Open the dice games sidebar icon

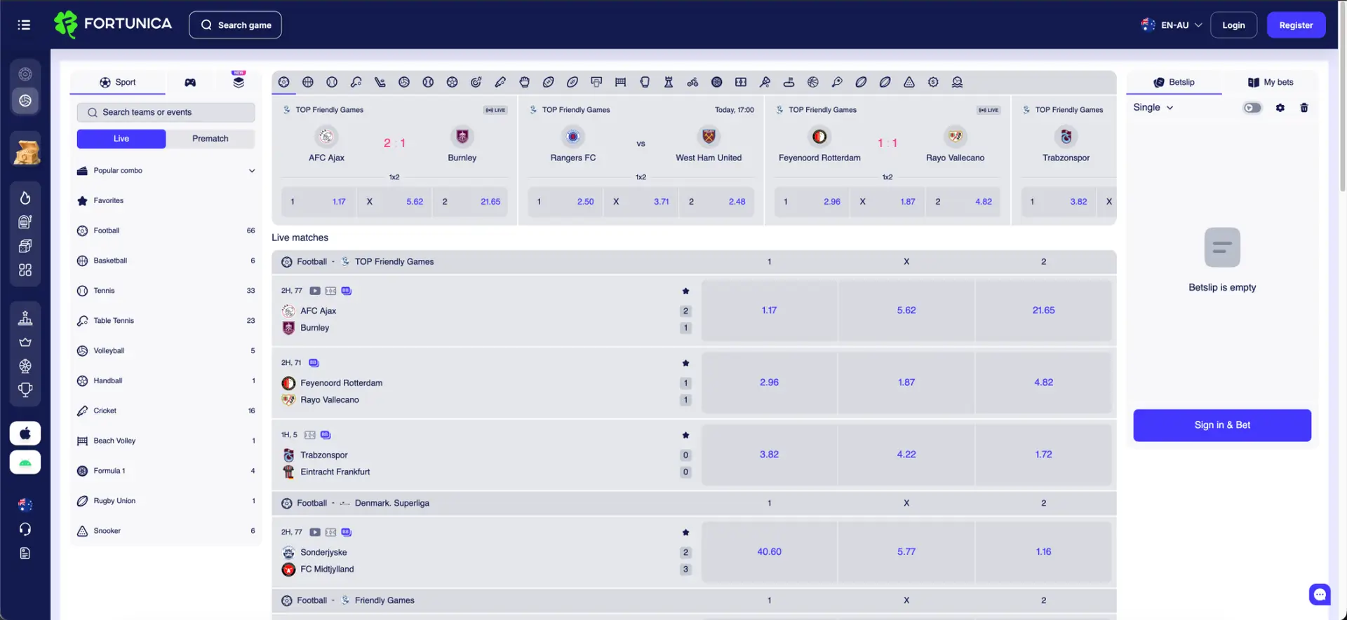click(25, 246)
